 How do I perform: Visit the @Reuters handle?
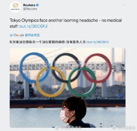click(x=30, y=9)
